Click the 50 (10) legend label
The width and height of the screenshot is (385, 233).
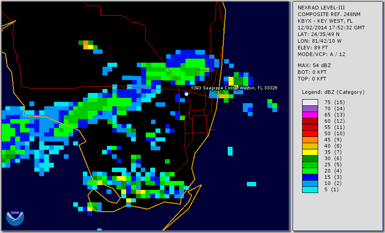coord(334,133)
